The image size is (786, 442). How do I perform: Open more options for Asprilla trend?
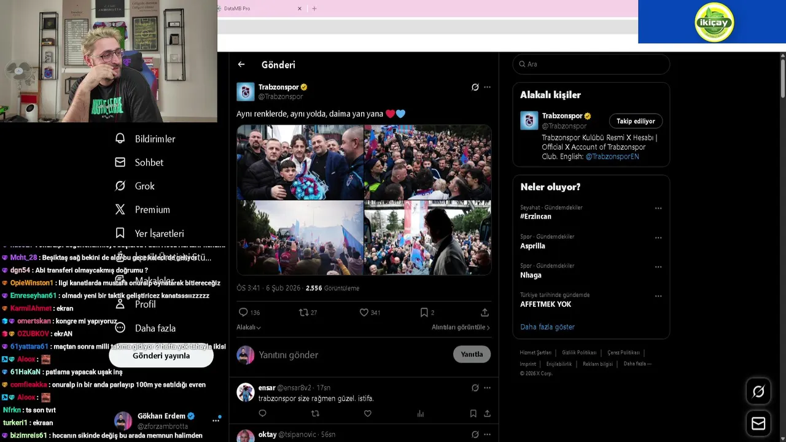[x=658, y=238]
